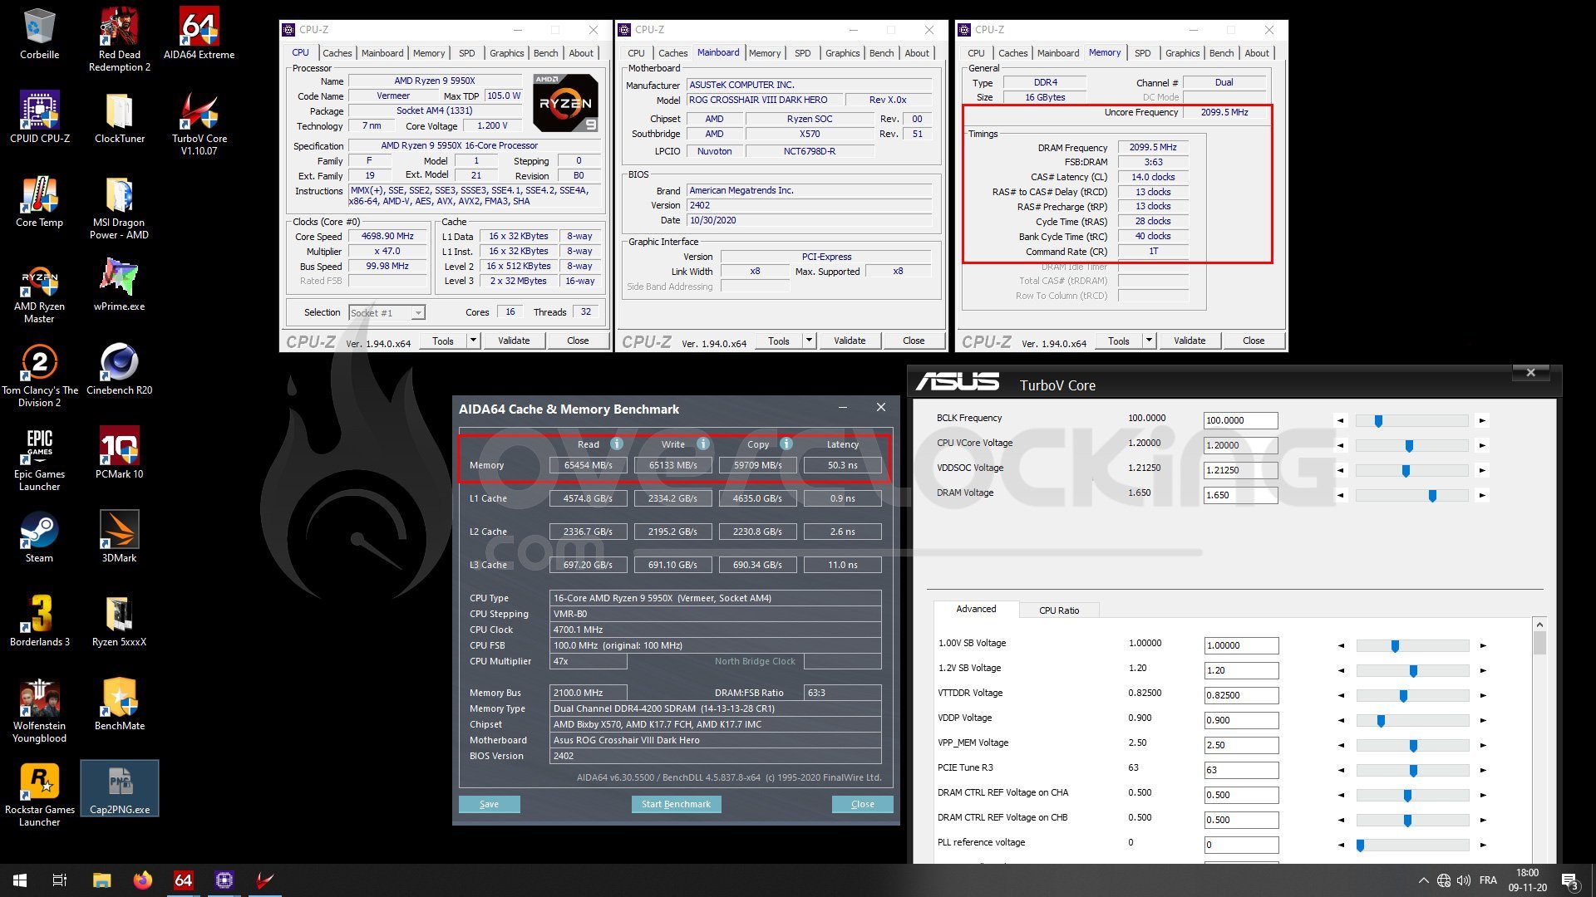The height and width of the screenshot is (897, 1596).
Task: Switch to CPU Ratio tab in TurboV Core
Action: coord(1059,610)
